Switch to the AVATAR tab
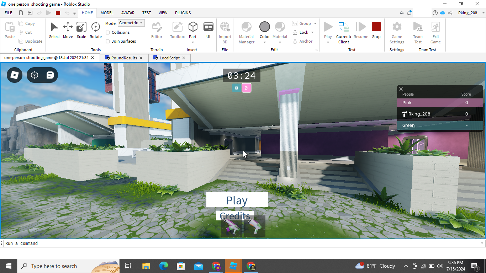Image resolution: width=486 pixels, height=273 pixels. (x=128, y=13)
